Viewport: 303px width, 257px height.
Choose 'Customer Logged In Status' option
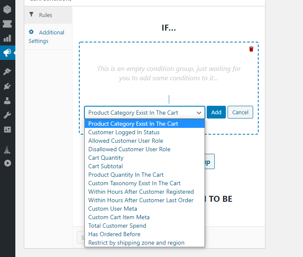point(124,132)
